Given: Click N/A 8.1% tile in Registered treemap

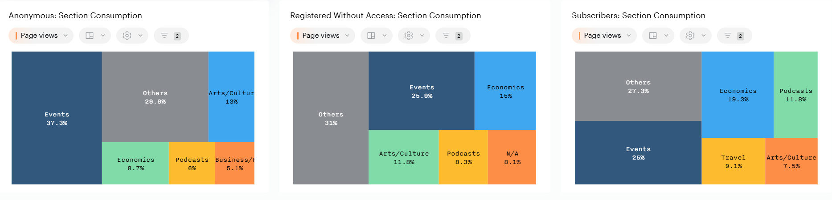Looking at the screenshot, I should click(512, 157).
